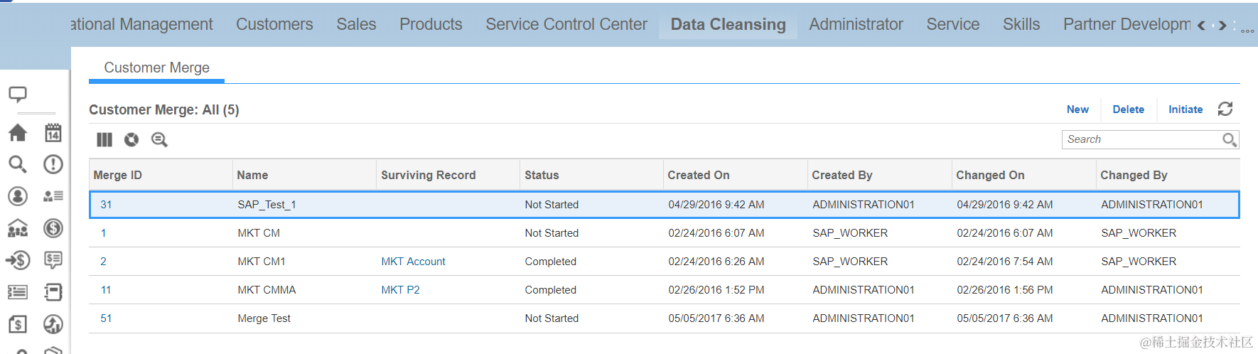Click the speech bubble feed icon
The width and height of the screenshot is (1258, 354).
click(18, 95)
